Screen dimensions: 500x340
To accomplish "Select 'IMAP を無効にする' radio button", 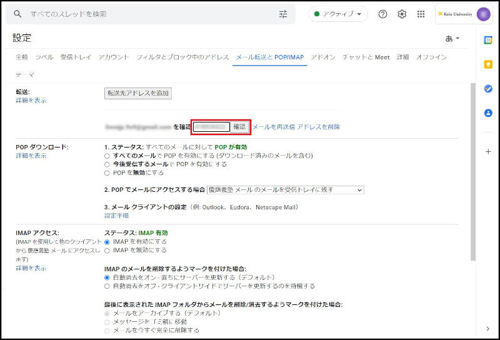I will pyautogui.click(x=107, y=250).
